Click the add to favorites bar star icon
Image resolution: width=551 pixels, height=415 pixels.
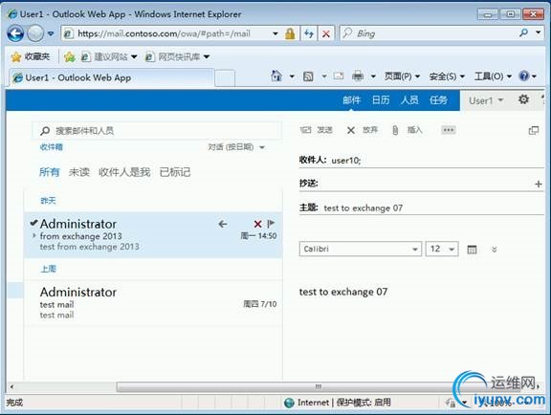pos(70,56)
